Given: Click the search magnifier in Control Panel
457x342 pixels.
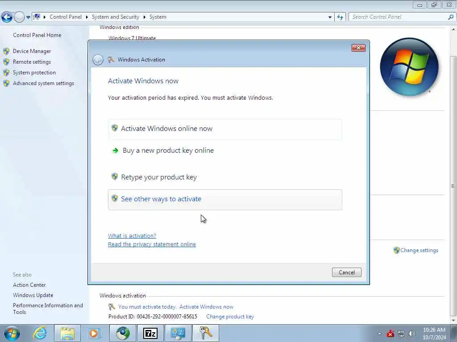Looking at the screenshot, I should click(451, 17).
